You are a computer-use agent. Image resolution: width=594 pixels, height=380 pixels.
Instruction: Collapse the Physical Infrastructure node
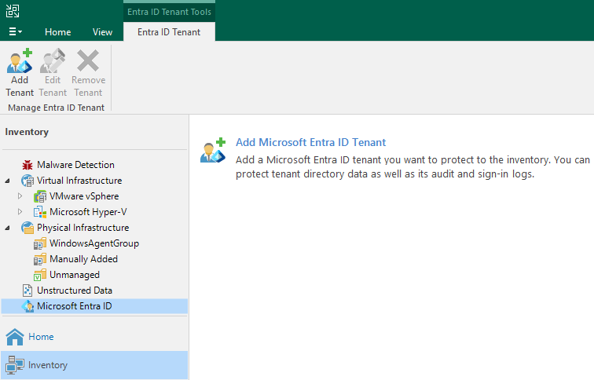pos(7,228)
